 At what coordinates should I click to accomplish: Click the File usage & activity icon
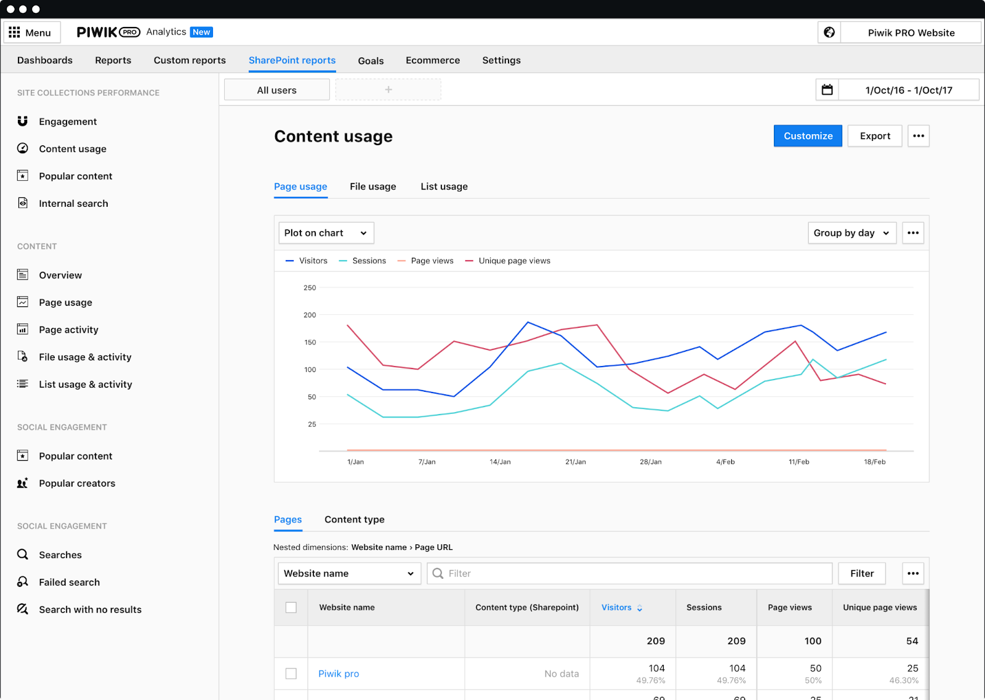point(23,357)
